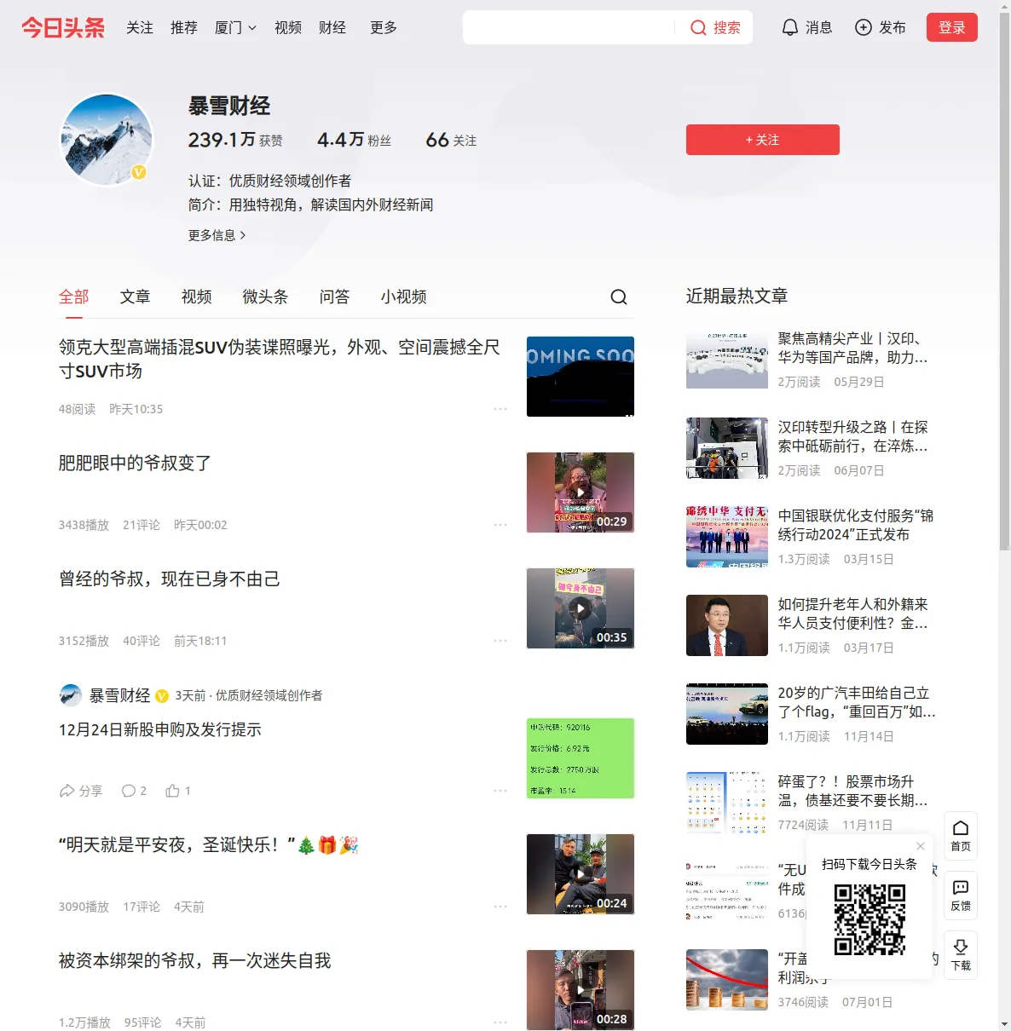The width and height of the screenshot is (1011, 1031).
Task: Click the 扫码下载今日头条 QR code
Action: (869, 919)
